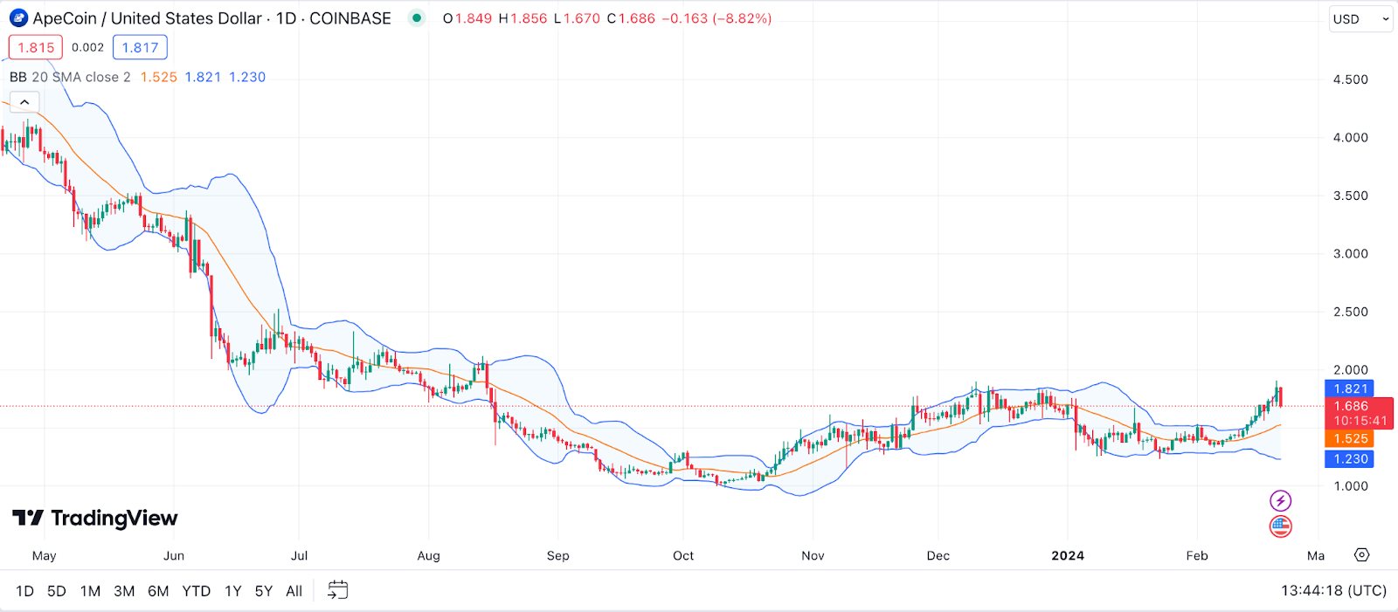The height and width of the screenshot is (612, 1398).
Task: Select the 1Y time range
Action: (x=233, y=591)
